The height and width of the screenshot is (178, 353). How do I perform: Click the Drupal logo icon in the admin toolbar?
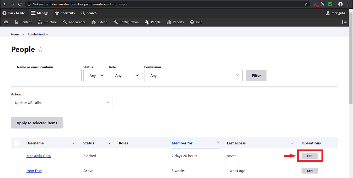[6, 22]
